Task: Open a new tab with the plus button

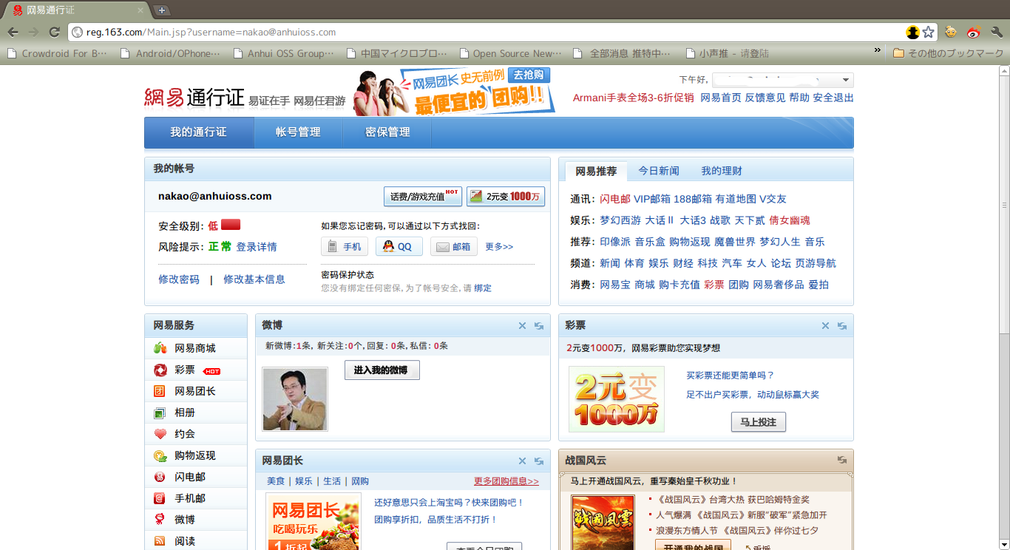Action: [x=162, y=10]
